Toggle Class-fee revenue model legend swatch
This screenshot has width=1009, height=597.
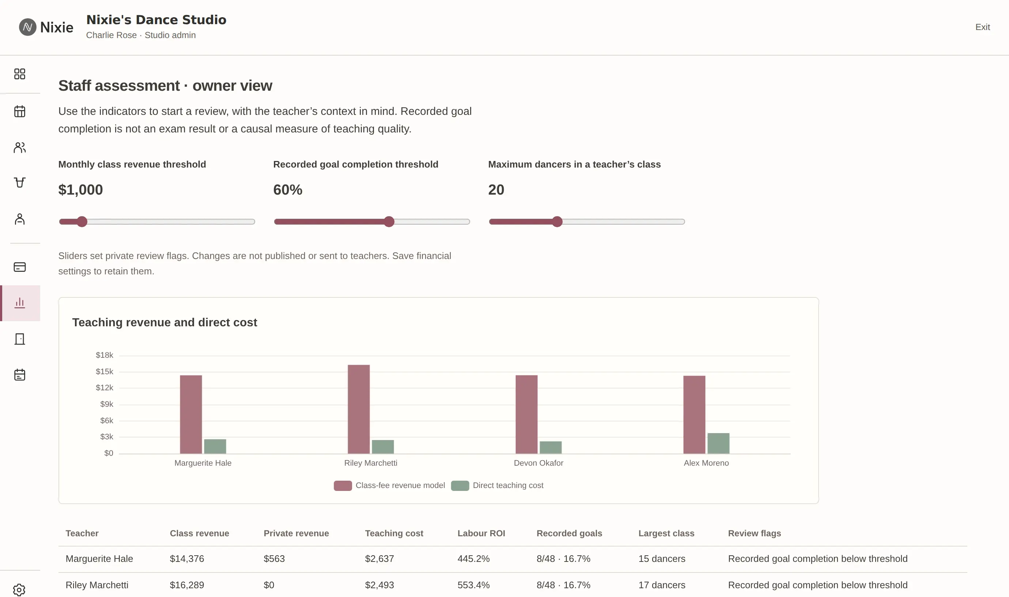[343, 485]
